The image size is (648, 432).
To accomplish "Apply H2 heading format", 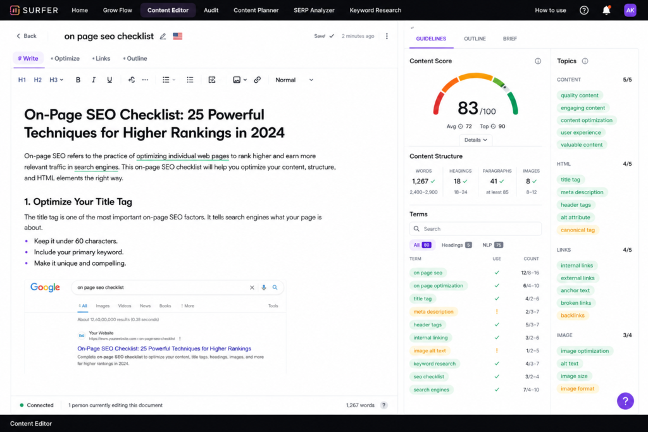I will pos(37,80).
